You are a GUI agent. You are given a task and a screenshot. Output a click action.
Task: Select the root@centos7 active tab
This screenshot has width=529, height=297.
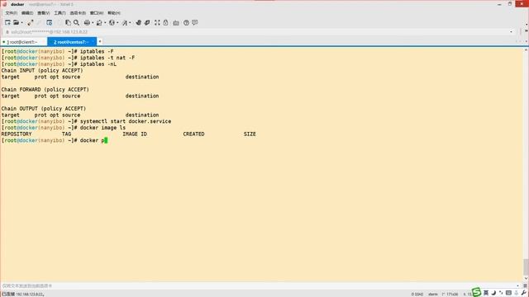(x=72, y=42)
